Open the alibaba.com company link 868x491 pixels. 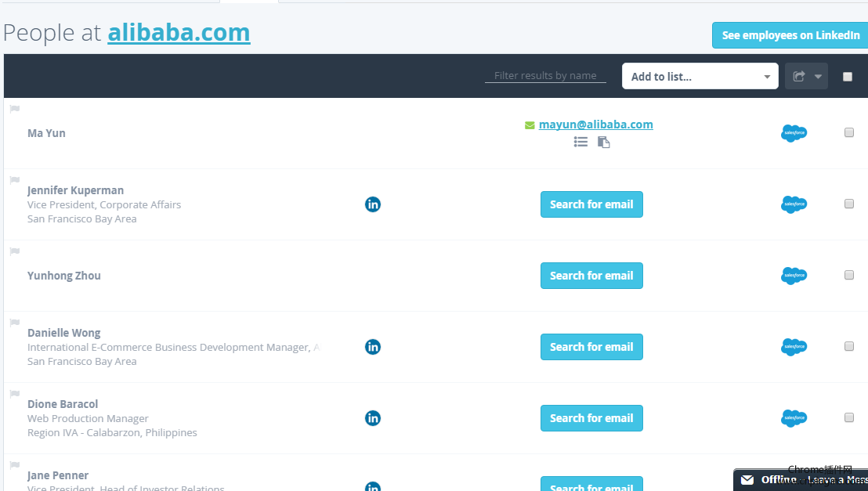coord(179,33)
